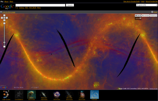Zoom out with the minus button
Screen dimensions: 158x101
(4, 47)
